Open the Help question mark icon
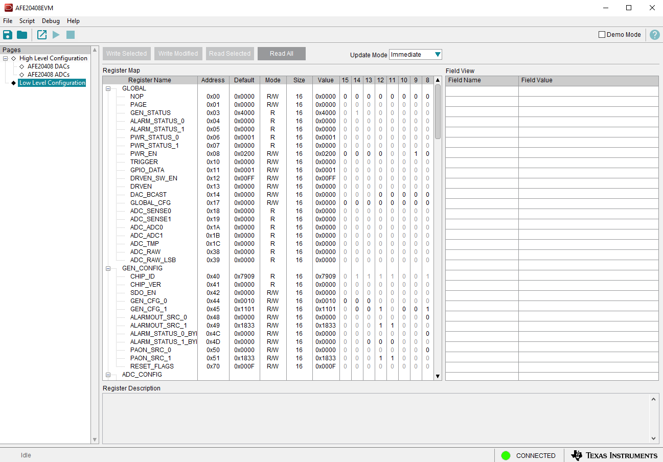663x462 pixels. point(654,35)
